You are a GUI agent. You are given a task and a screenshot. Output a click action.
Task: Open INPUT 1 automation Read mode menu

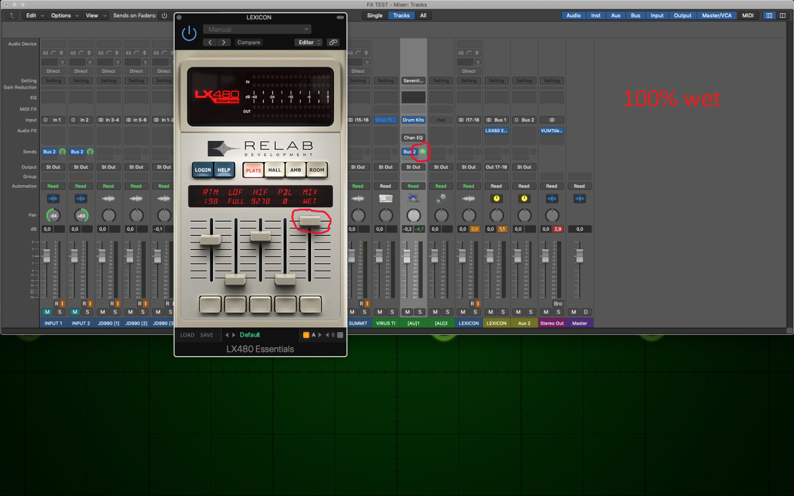[53, 186]
